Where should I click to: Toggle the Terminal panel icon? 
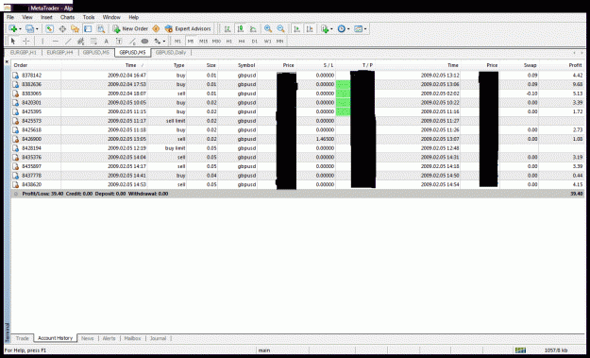88,28
